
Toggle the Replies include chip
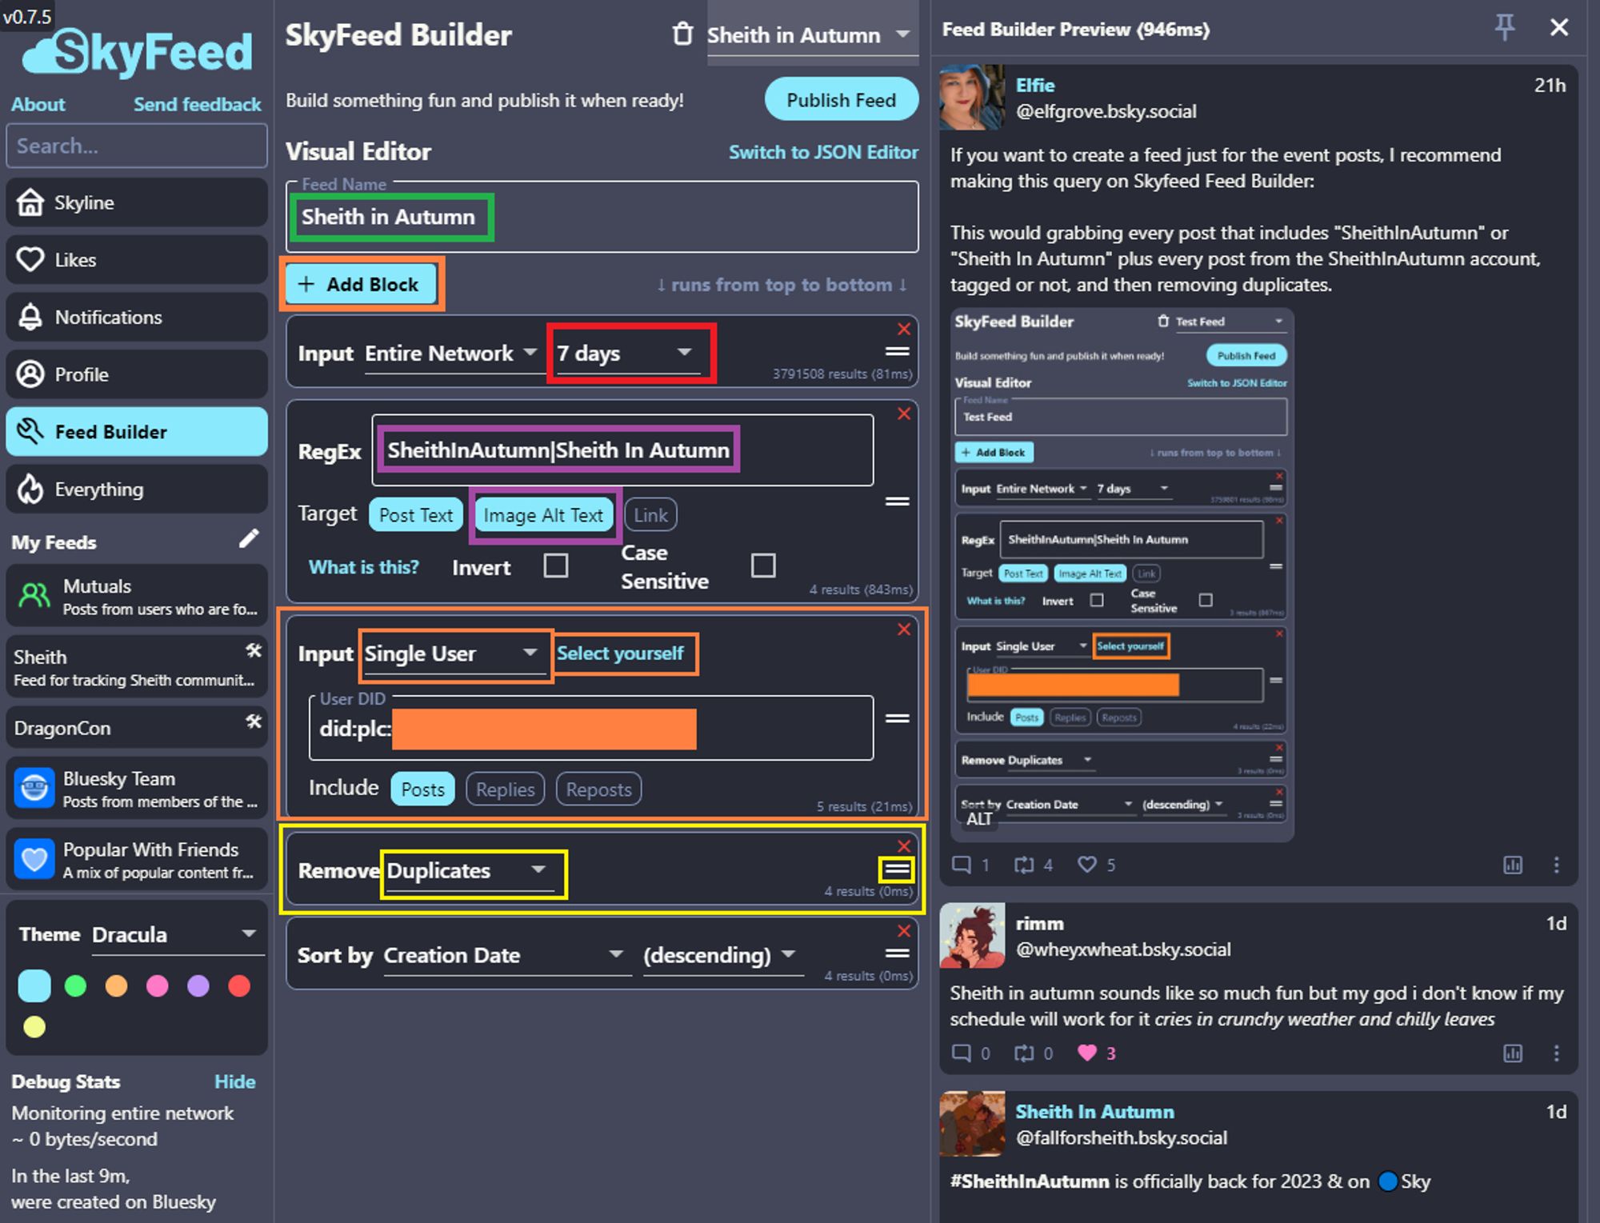tap(506, 789)
